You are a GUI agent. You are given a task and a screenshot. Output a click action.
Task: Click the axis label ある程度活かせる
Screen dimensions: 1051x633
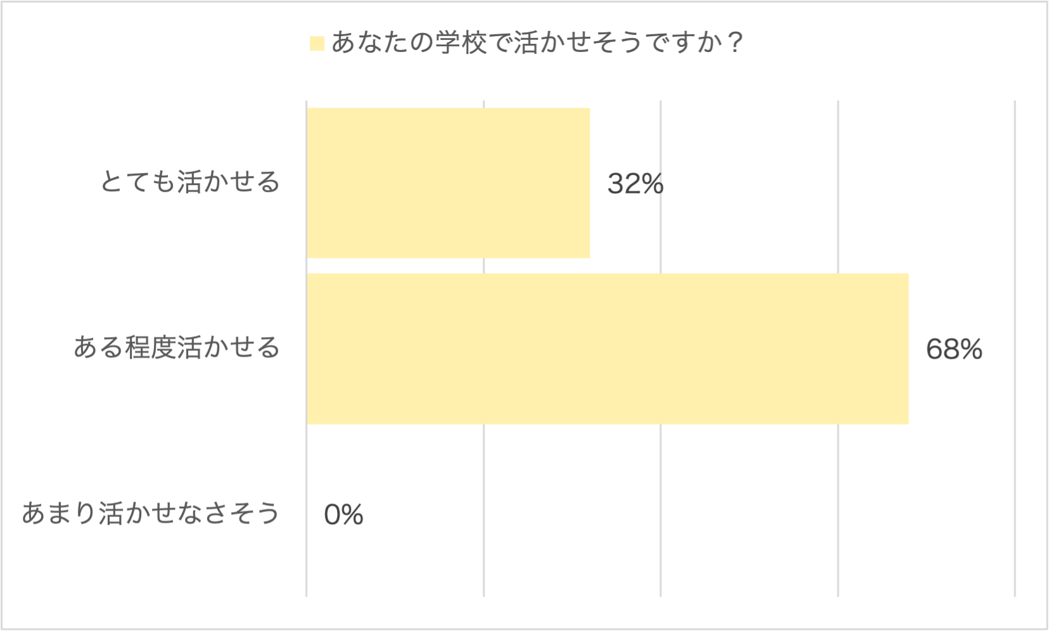click(177, 348)
